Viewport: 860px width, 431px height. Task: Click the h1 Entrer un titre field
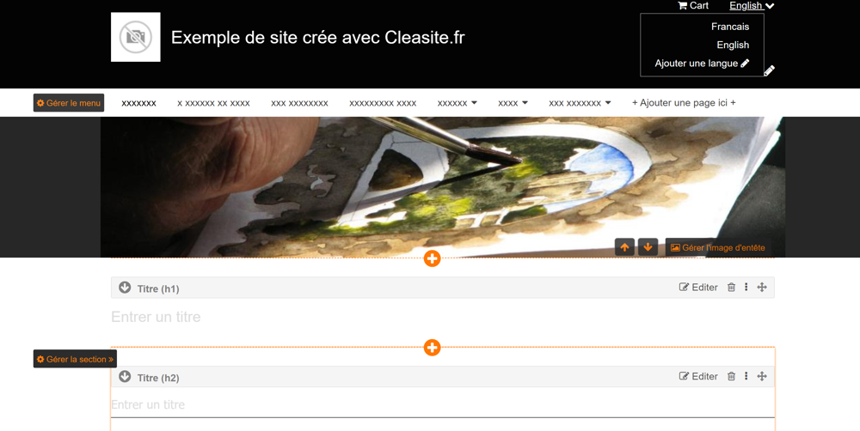tap(443, 317)
